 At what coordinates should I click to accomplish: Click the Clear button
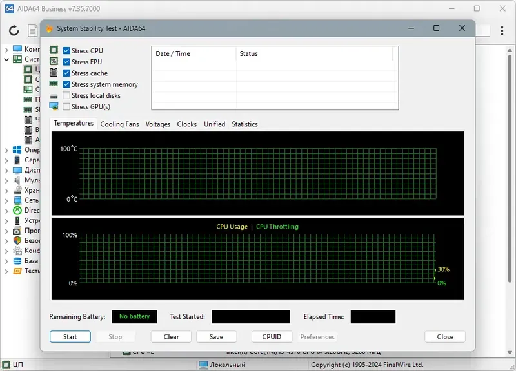point(171,336)
